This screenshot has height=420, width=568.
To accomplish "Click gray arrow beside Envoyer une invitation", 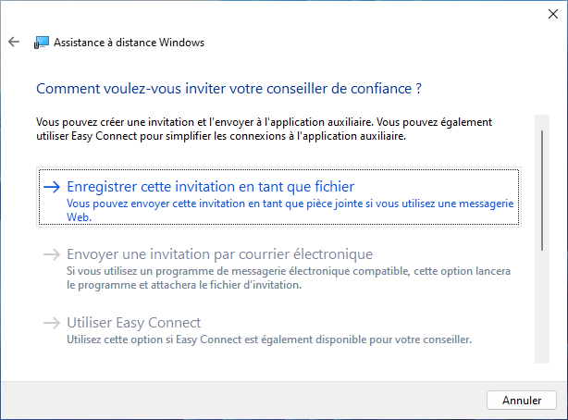I will pyautogui.click(x=52, y=254).
